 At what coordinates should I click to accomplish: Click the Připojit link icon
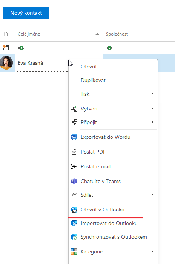coord(74,122)
